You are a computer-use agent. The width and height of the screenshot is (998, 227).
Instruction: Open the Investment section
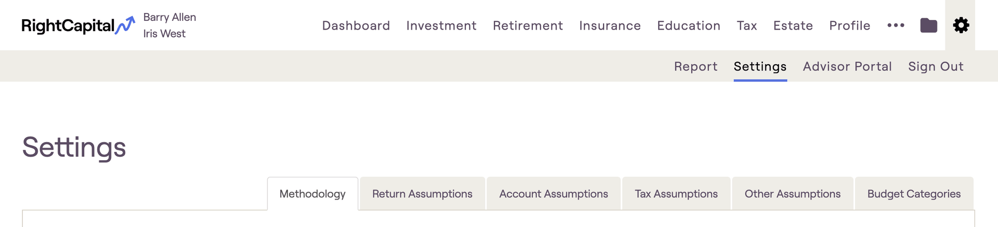[x=441, y=25]
